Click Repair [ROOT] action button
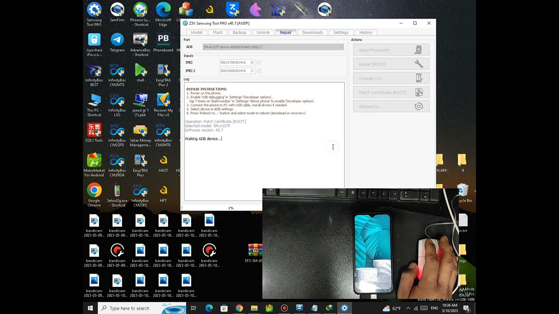559x314 pixels. (x=391, y=64)
